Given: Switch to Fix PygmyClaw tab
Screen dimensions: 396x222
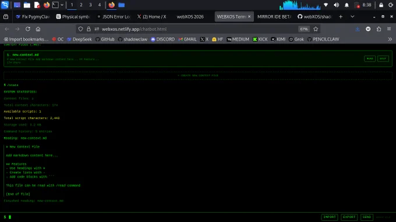Looking at the screenshot, I should coord(33,17).
